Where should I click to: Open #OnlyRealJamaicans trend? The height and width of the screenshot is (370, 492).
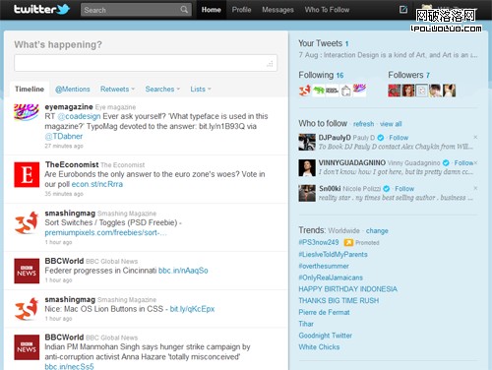tap(331, 277)
